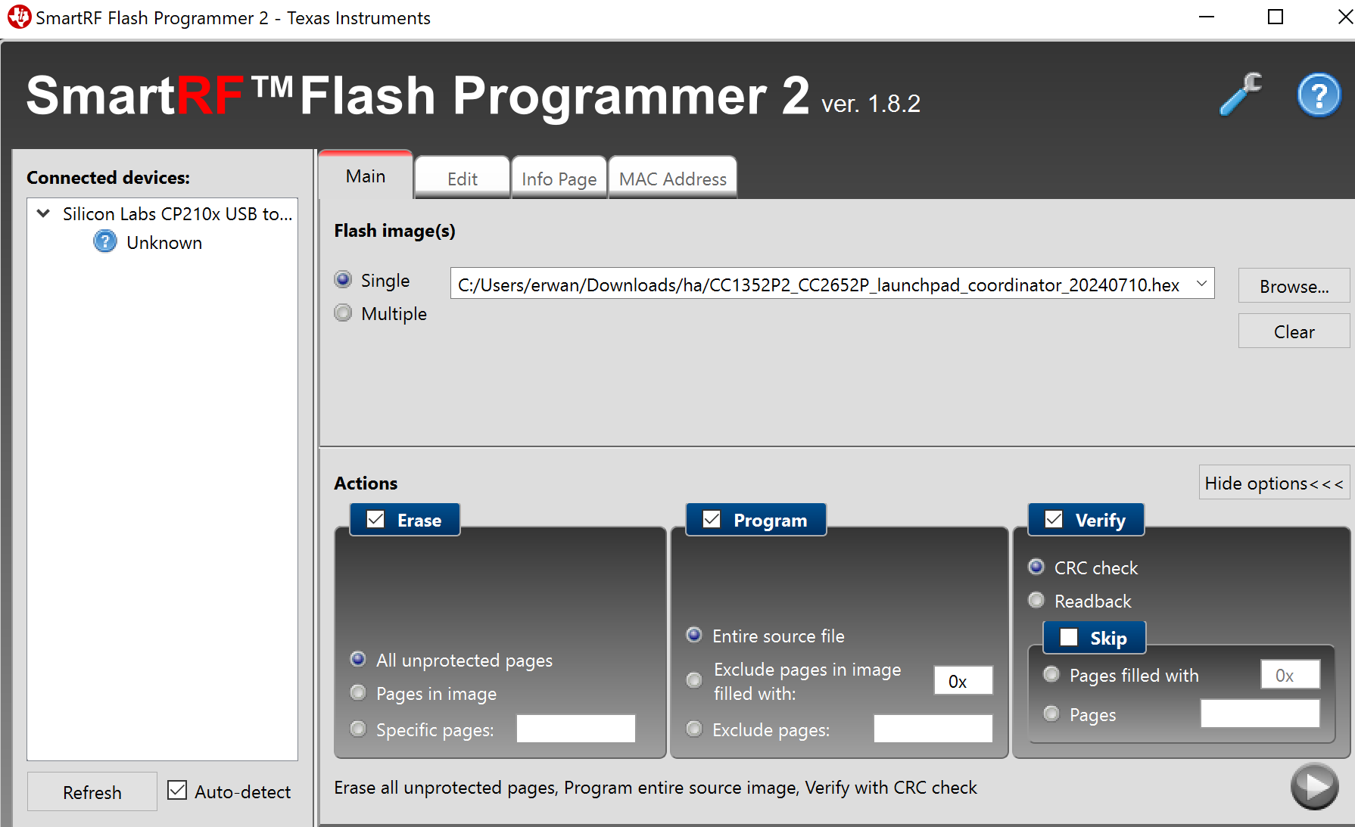Screen dimensions: 1355x827
Task: Select program Entire source file
Action: click(694, 635)
